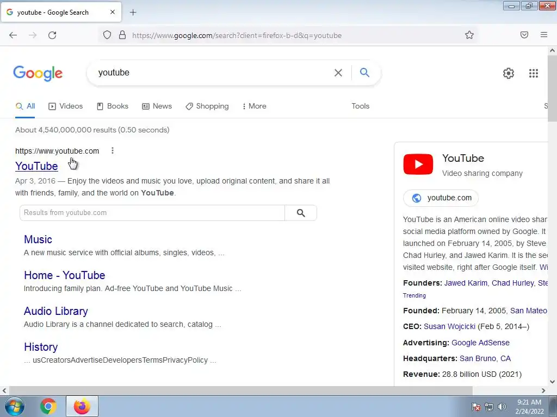This screenshot has height=417, width=557.
Task: Click the https://www.youtube.com result URL text
Action: coord(57,151)
